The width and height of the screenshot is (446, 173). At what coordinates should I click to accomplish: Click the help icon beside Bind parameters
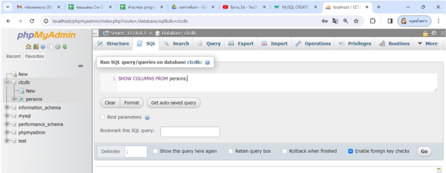(147, 118)
